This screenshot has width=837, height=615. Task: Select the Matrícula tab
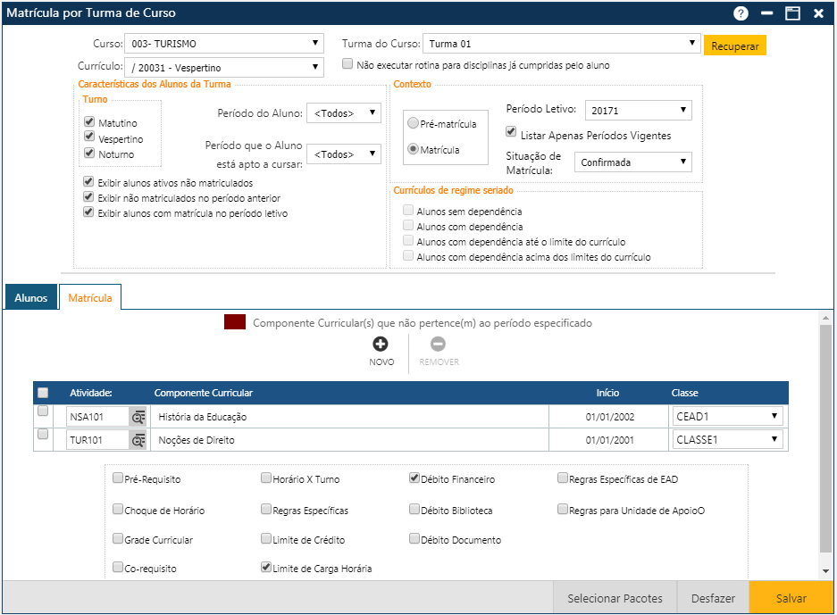coord(90,298)
